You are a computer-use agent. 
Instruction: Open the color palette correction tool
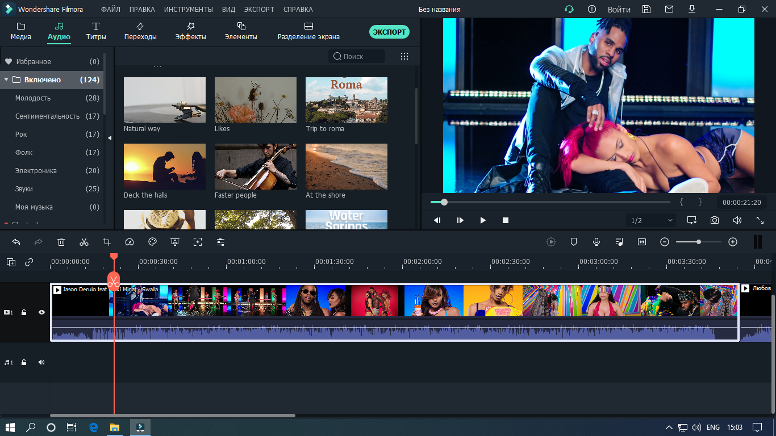tap(152, 242)
